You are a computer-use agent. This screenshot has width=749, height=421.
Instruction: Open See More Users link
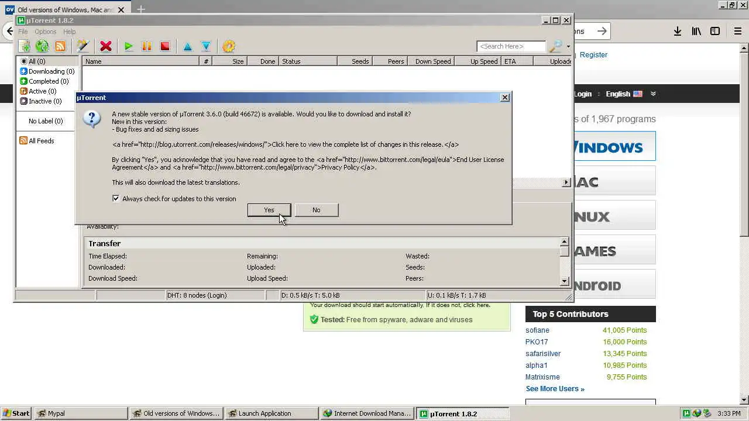click(555, 389)
